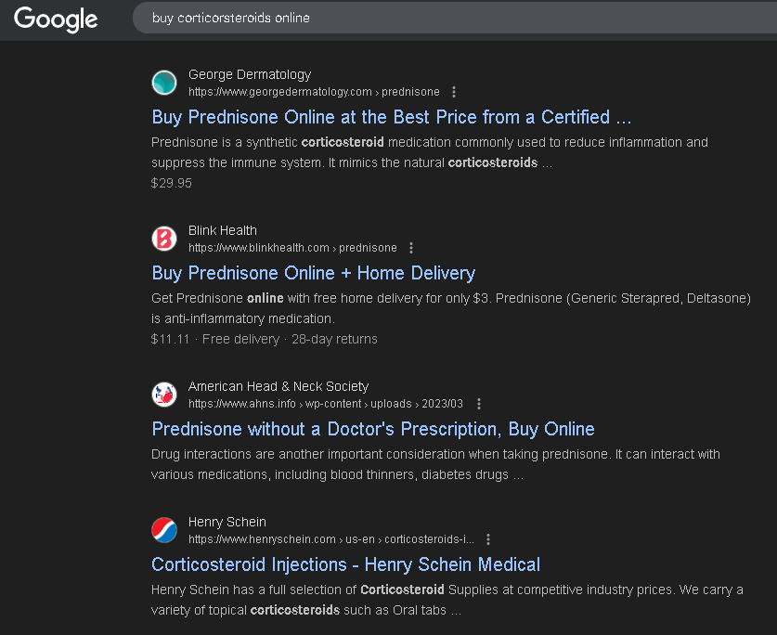The width and height of the screenshot is (777, 635).
Task: Click the American Head & Neck Society favicon
Action: click(x=164, y=395)
